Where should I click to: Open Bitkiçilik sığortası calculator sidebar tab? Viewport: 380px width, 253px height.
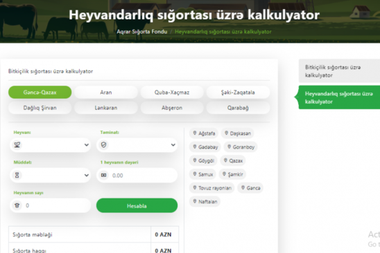(339, 71)
